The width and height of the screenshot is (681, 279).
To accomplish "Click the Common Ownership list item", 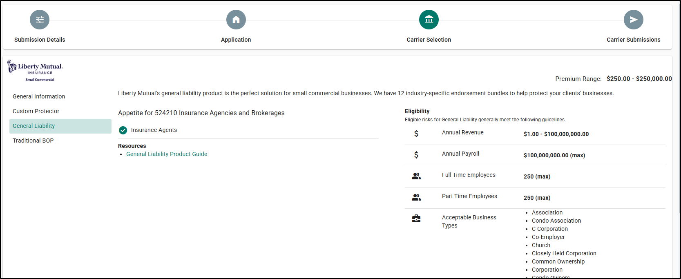I will click(558, 261).
